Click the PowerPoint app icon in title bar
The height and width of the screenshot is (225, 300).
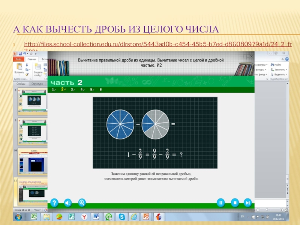point(15,54)
